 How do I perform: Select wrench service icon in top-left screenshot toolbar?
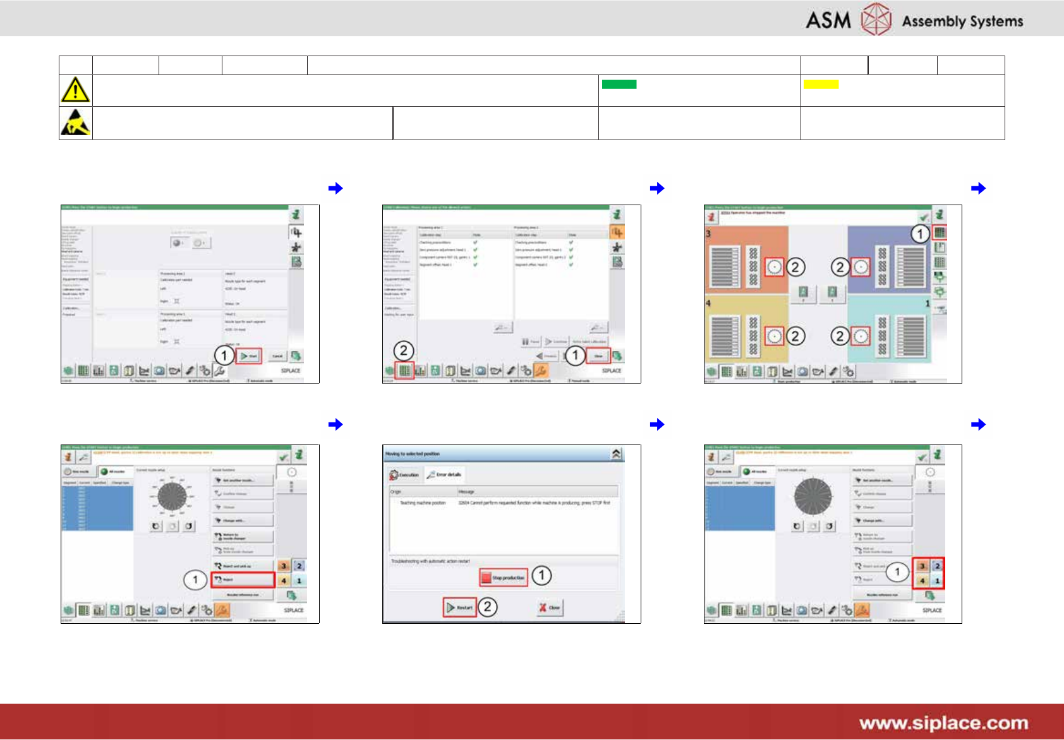220,371
